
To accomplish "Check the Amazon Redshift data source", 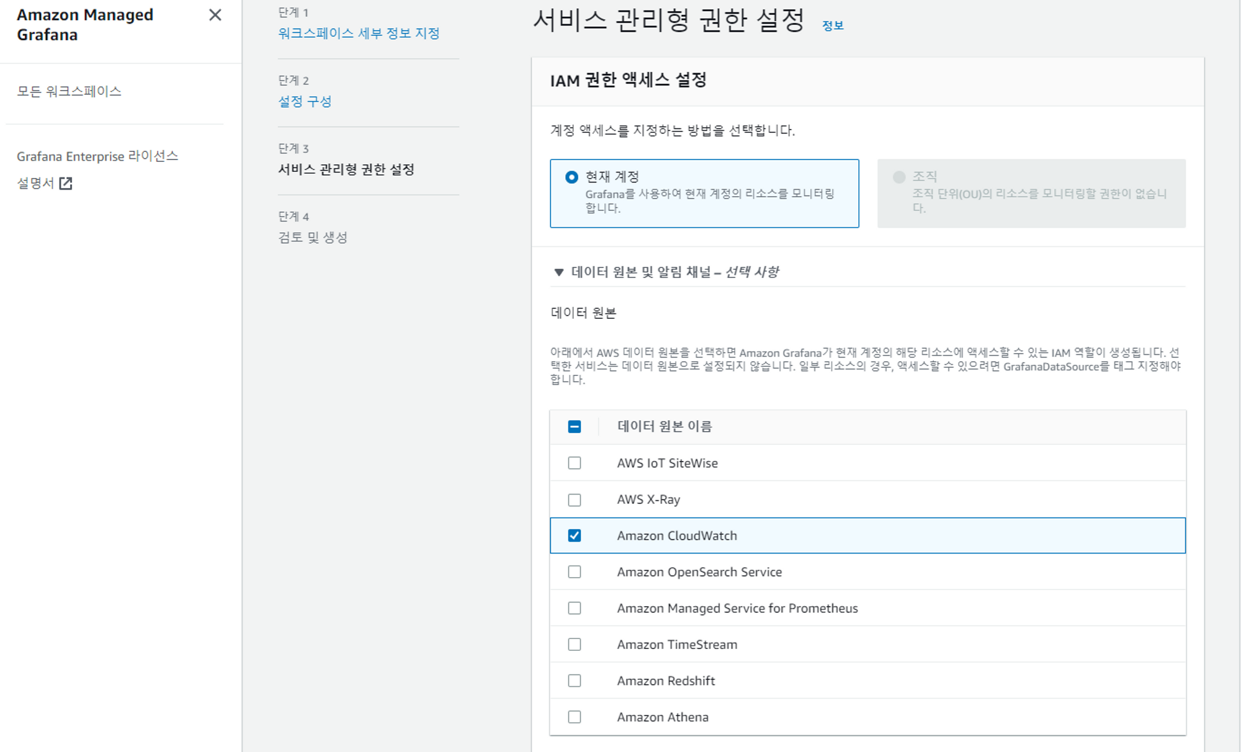I will pyautogui.click(x=575, y=681).
